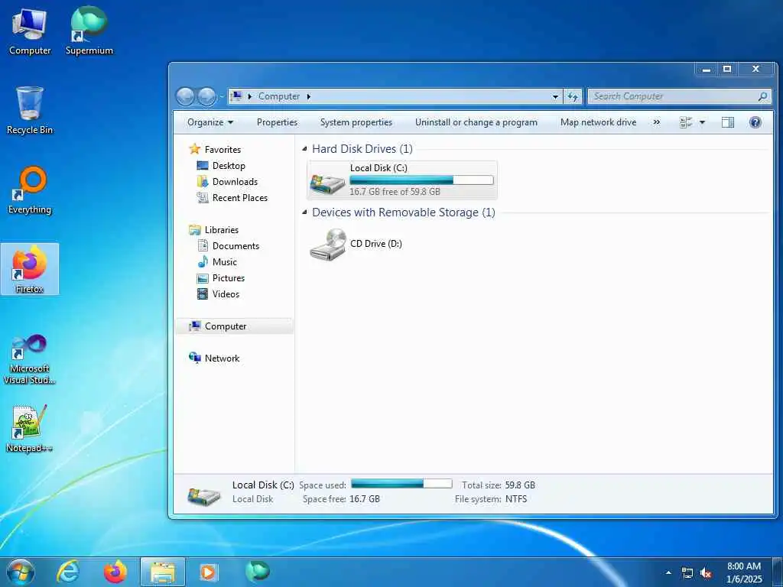Click Local Disk (C:) capacity bar
The height and width of the screenshot is (587, 783).
(421, 180)
